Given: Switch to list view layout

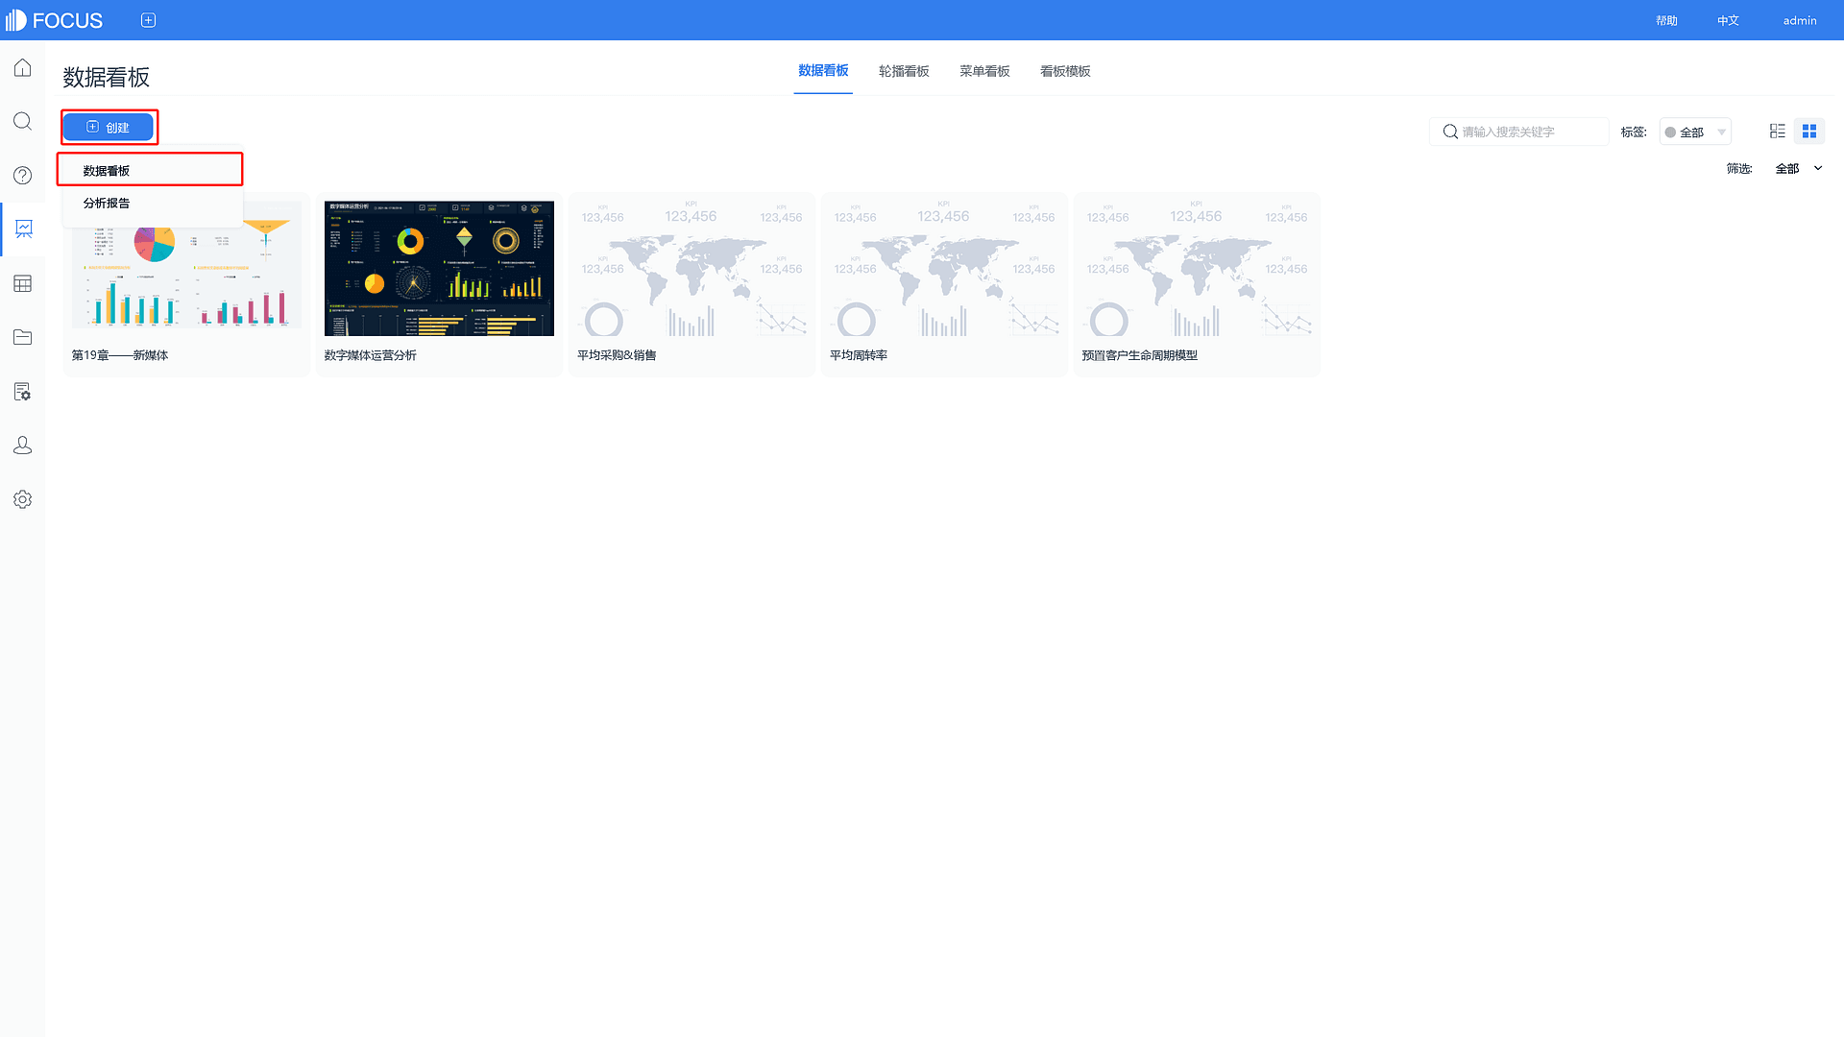Looking at the screenshot, I should [1777, 131].
